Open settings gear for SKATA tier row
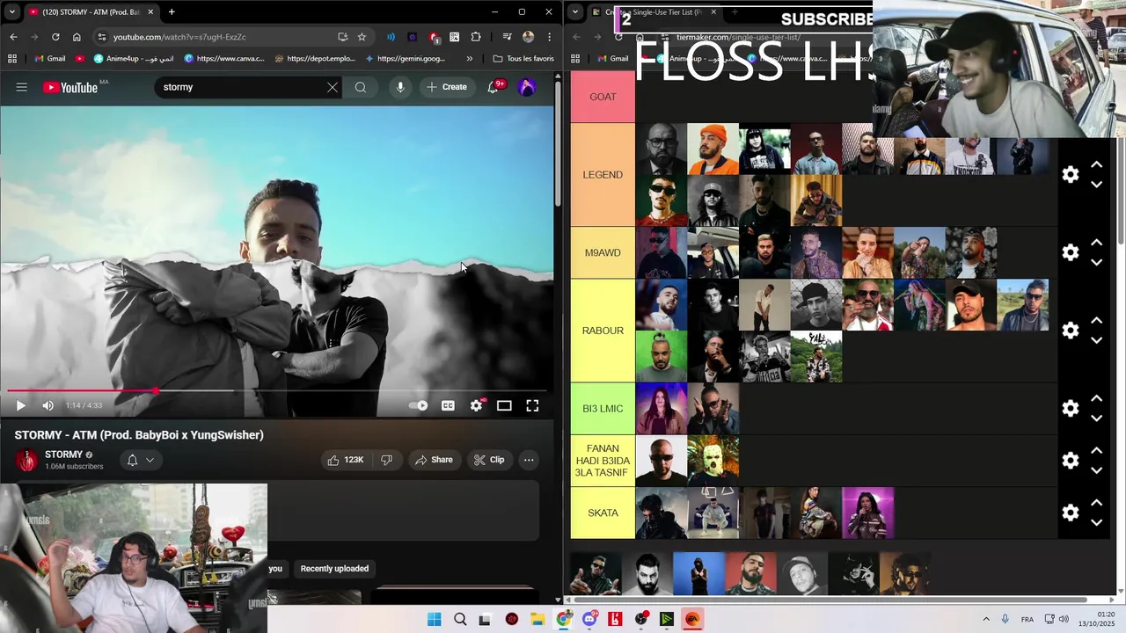1126x633 pixels. pyautogui.click(x=1071, y=513)
